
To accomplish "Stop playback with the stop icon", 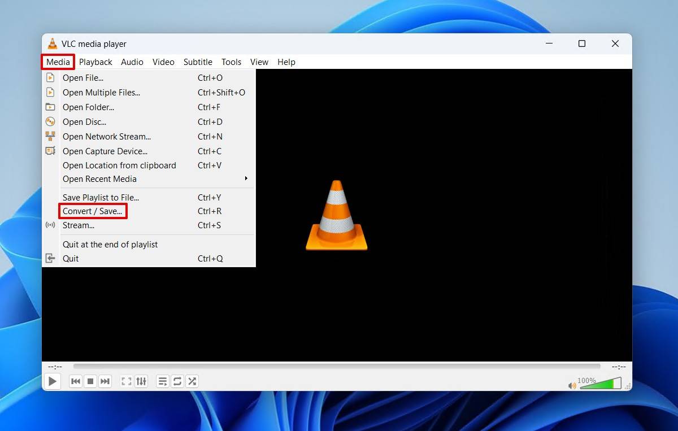I will pyautogui.click(x=90, y=381).
